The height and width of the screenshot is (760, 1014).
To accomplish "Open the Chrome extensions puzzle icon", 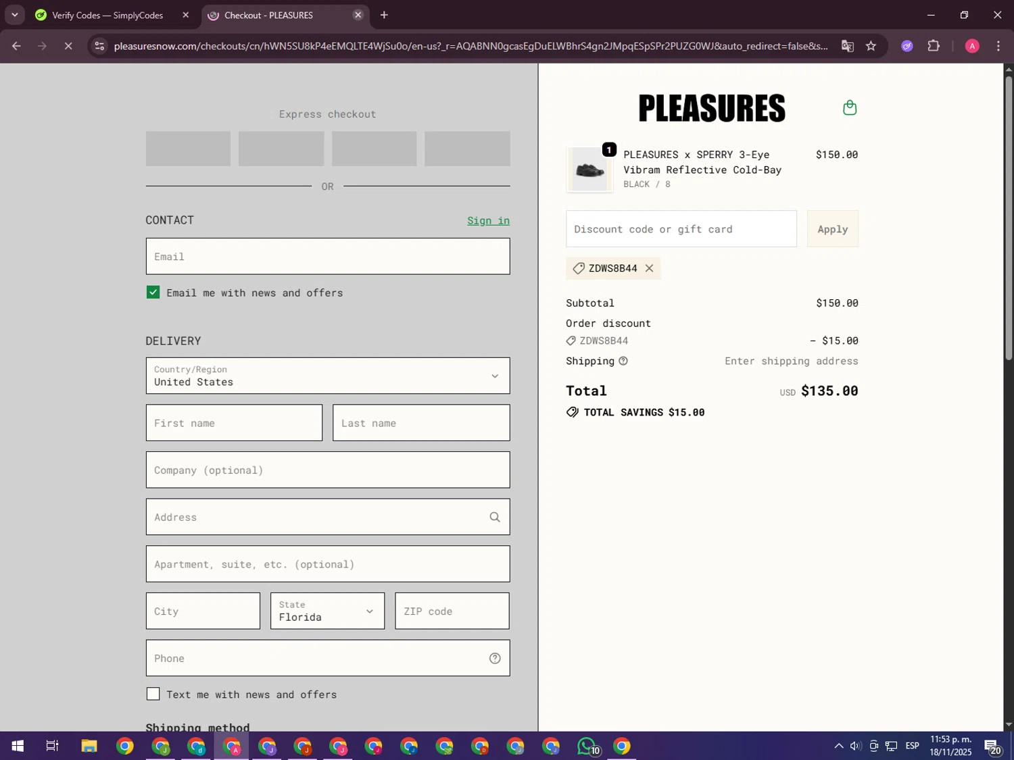I will coord(934,46).
